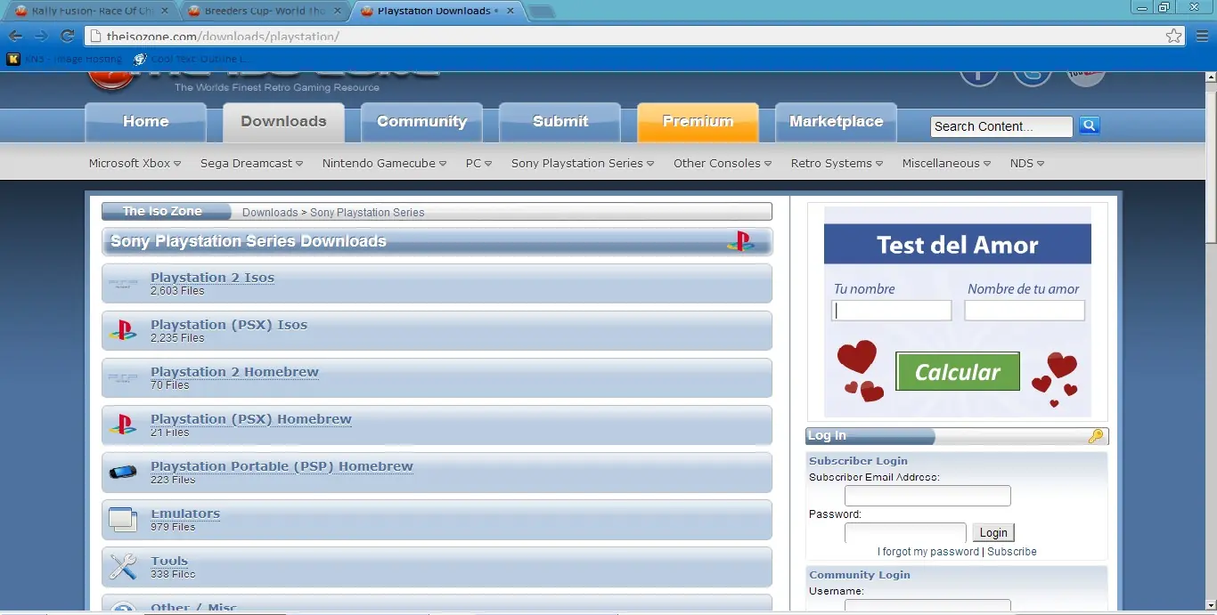Click the subscriber Password field
1217x615 pixels.
[905, 533]
